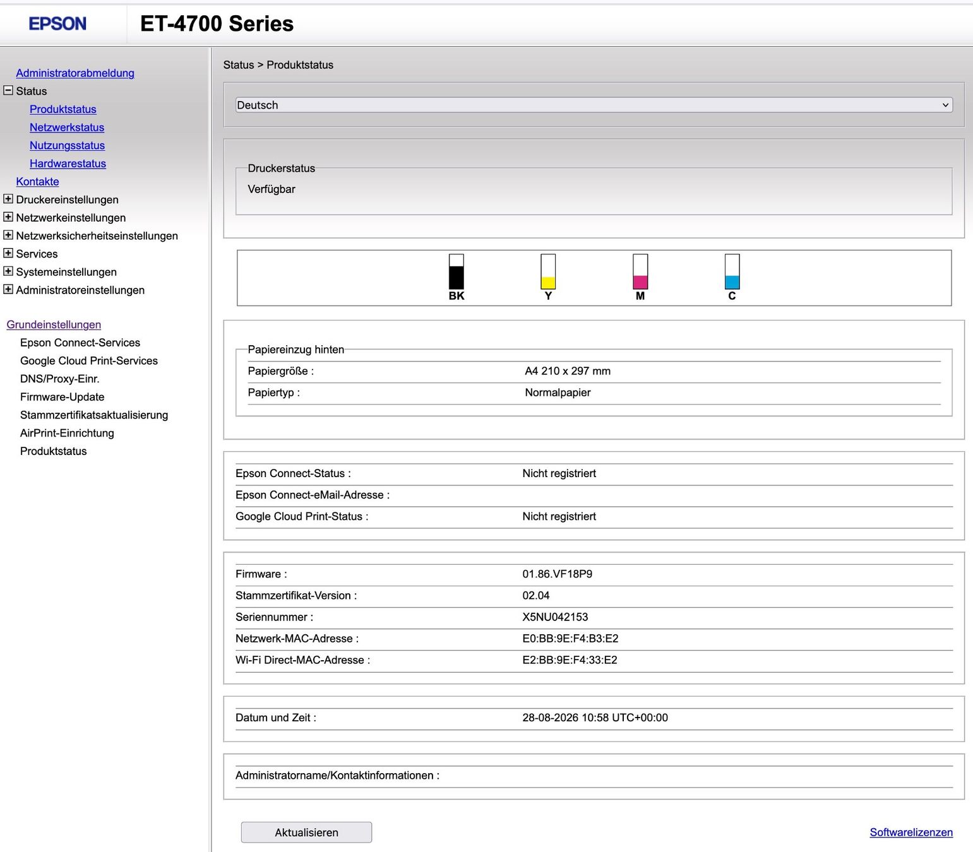Open the Produktstatus link under Status
Image resolution: width=973 pixels, height=852 pixels.
point(63,109)
